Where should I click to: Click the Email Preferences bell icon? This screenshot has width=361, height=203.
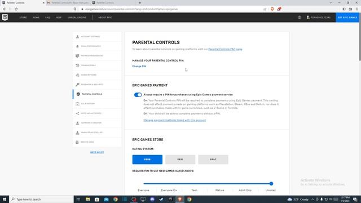77,46
